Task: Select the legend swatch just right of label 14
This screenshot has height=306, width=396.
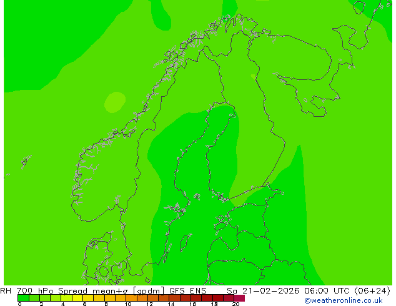Action: point(174,298)
